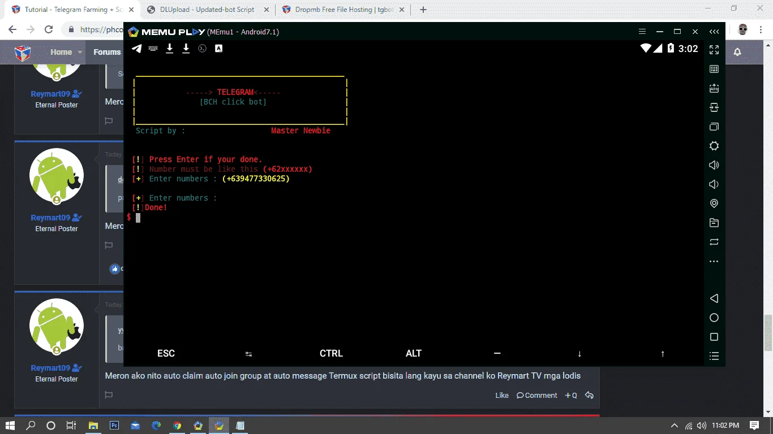Tap the down arrow key in Termux extra keys
The image size is (773, 434).
pyautogui.click(x=579, y=354)
